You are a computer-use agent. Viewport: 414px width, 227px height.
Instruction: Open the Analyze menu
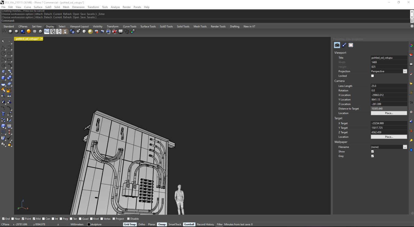(x=115, y=7)
